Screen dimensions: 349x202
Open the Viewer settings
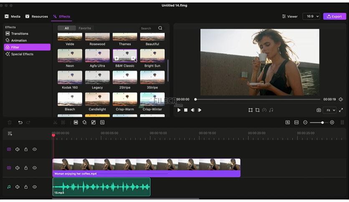[290, 16]
